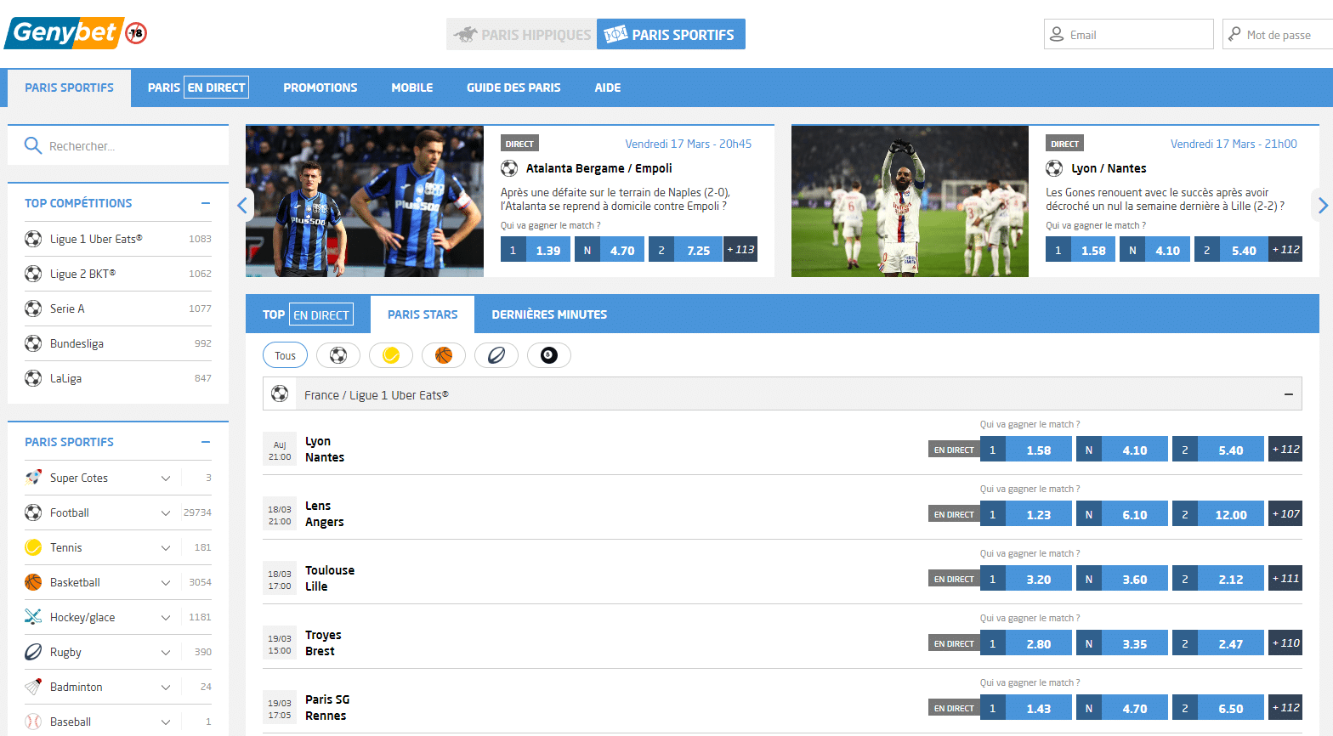Select odds 1.43 for Paris SG win
The image size is (1333, 736).
click(1026, 709)
